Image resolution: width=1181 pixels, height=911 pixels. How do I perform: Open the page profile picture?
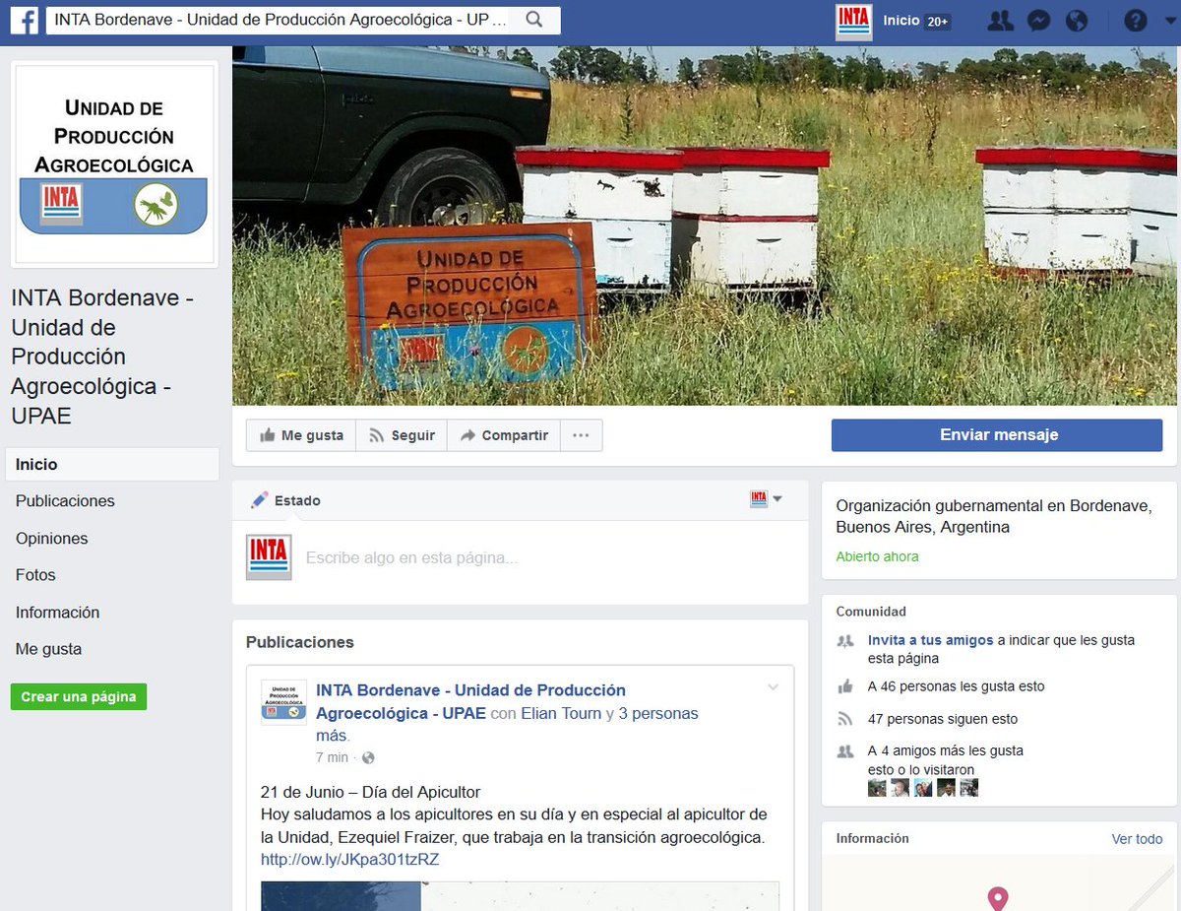(x=113, y=163)
